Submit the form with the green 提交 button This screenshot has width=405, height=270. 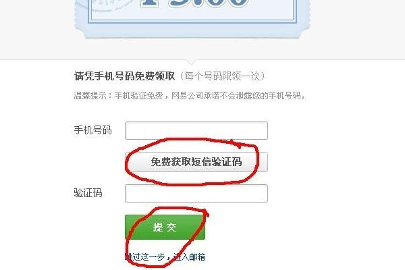point(165,227)
